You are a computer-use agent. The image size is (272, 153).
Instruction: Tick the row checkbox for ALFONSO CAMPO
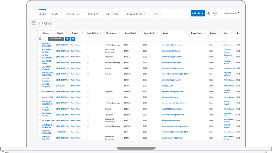point(40,68)
